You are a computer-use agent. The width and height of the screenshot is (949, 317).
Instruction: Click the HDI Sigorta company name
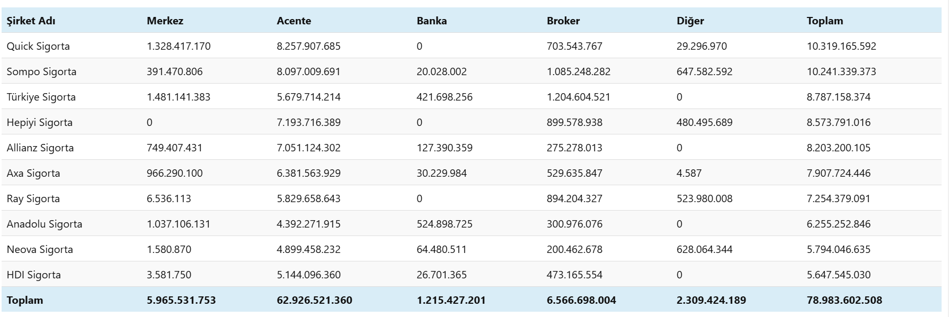tap(33, 275)
